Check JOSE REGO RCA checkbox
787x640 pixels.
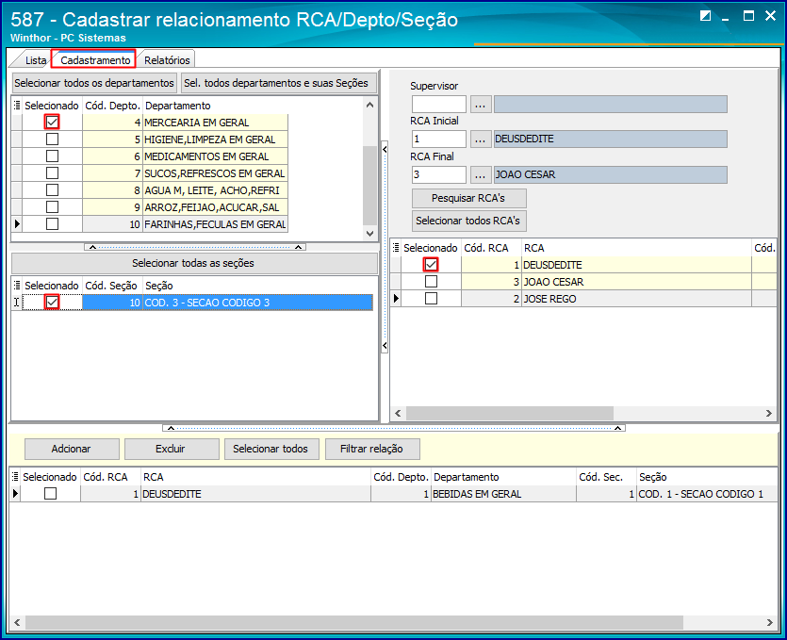point(431,299)
